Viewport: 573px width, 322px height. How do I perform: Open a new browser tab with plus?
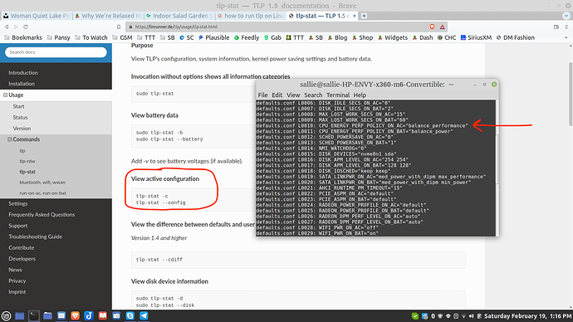(364, 16)
